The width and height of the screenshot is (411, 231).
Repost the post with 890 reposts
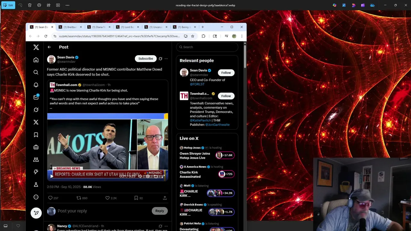click(x=78, y=198)
